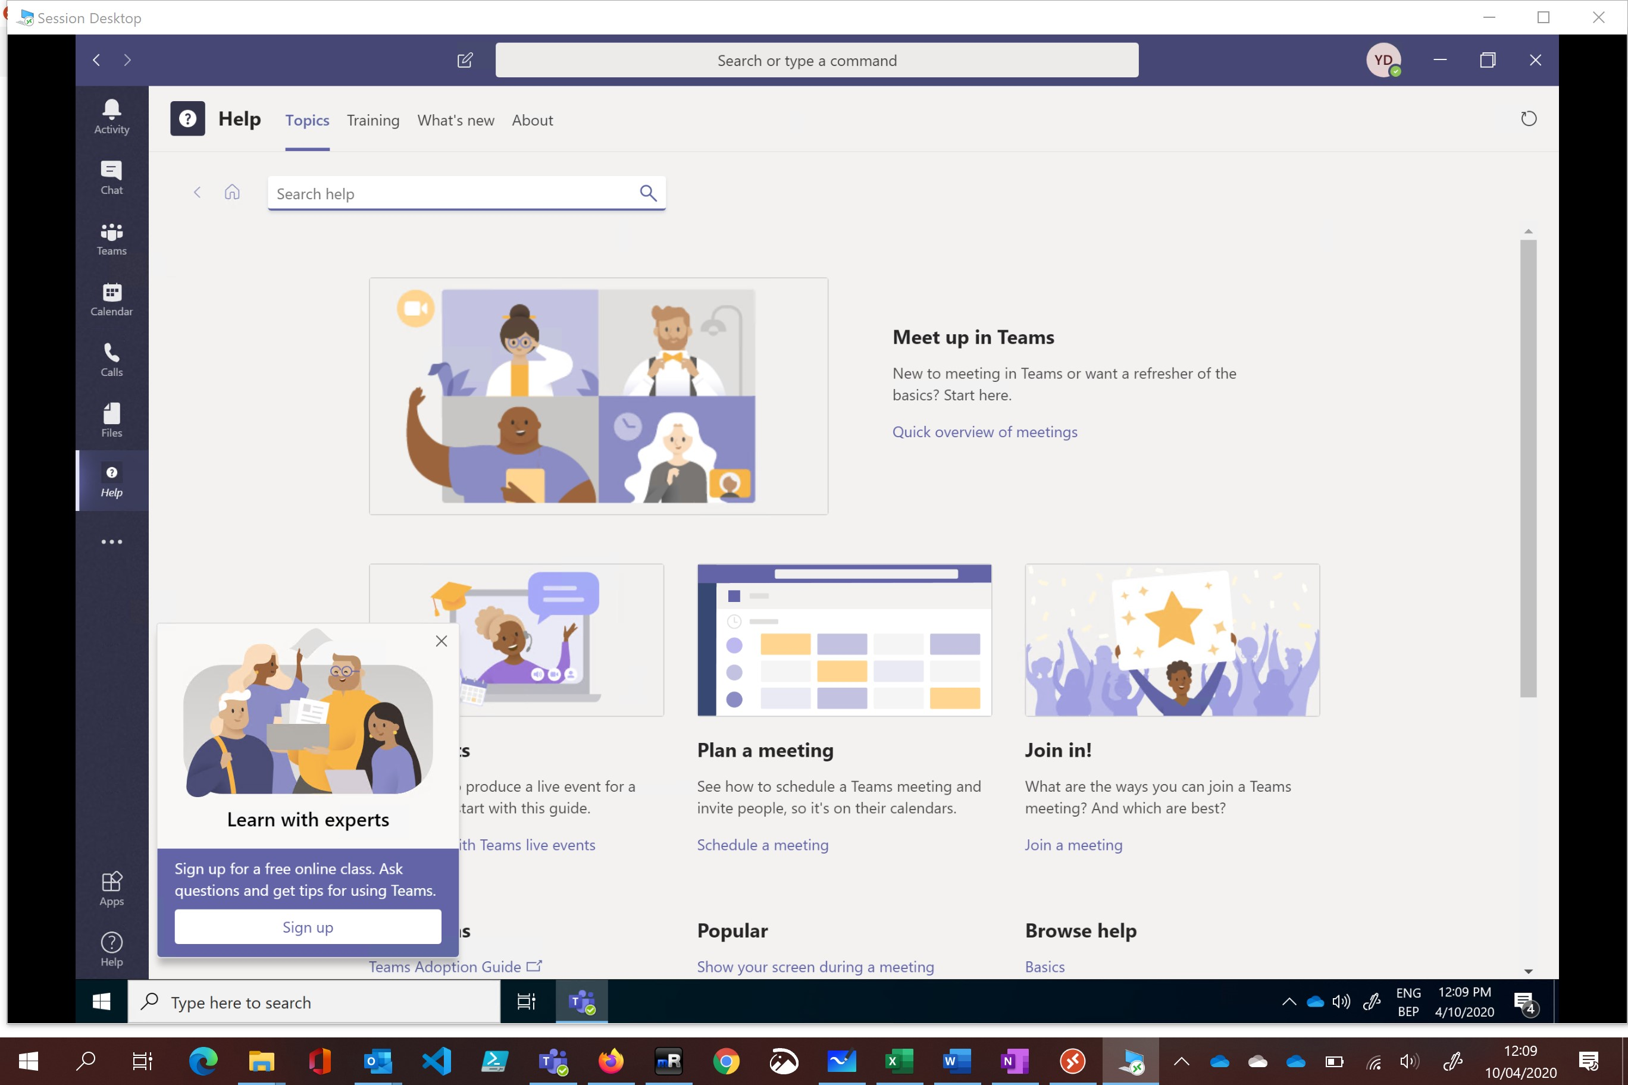1628x1085 pixels.
Task: Open Quick overview of meetings link
Action: click(984, 432)
